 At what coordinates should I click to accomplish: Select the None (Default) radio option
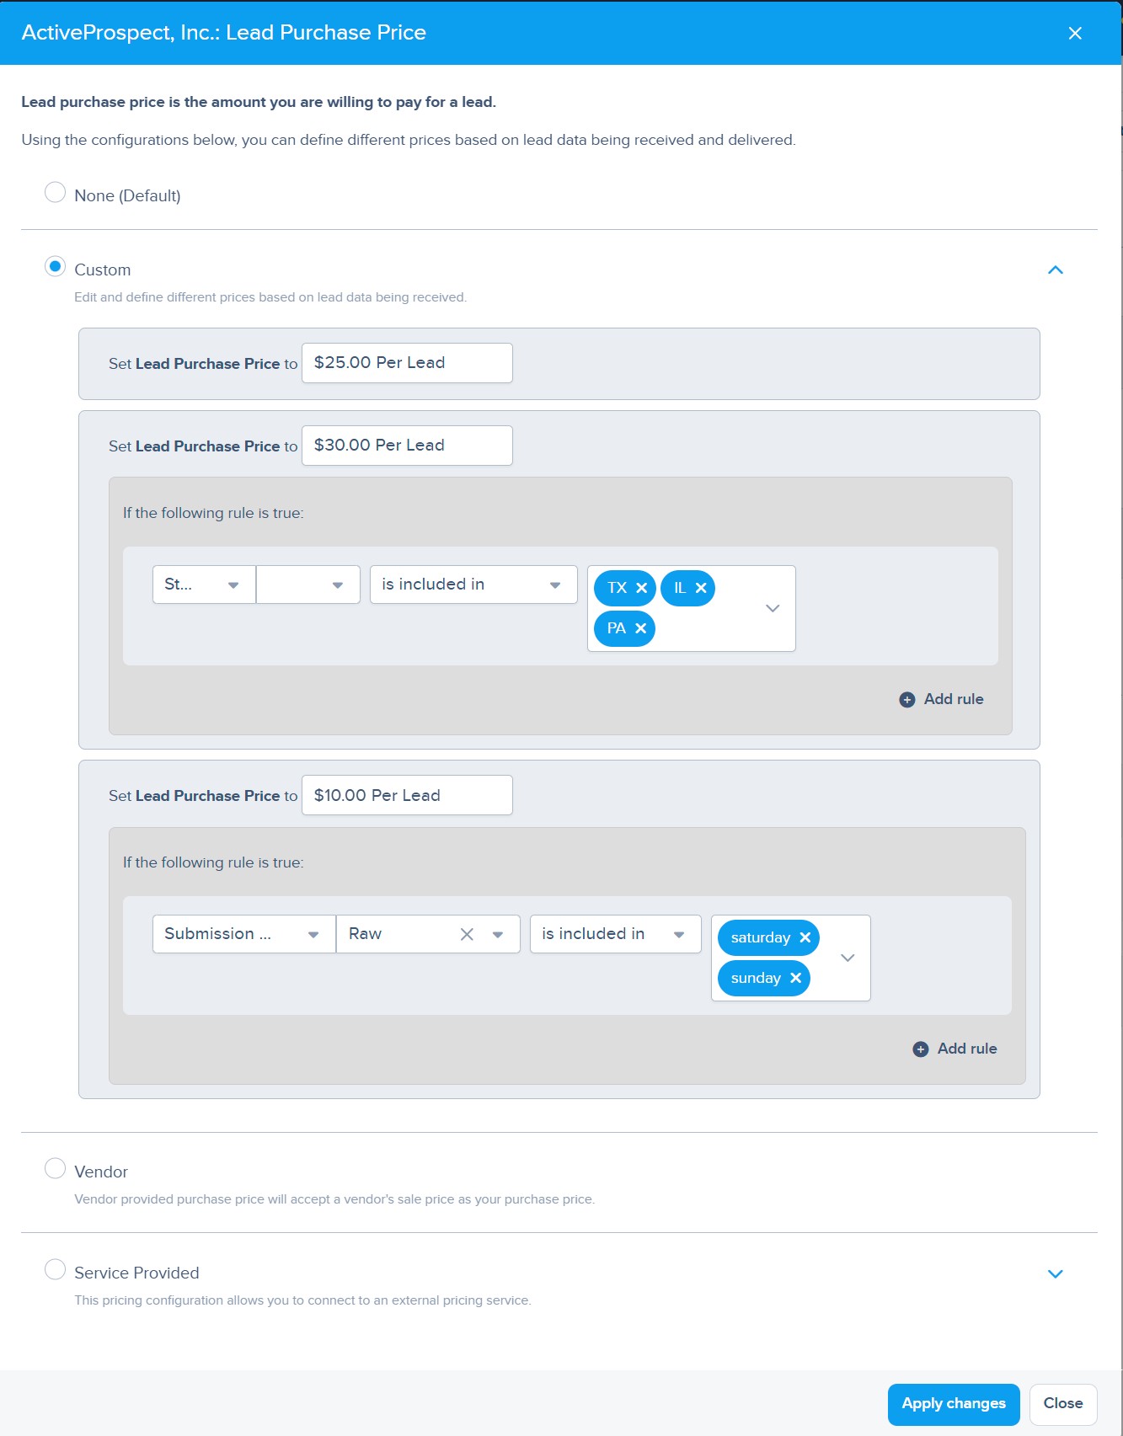pyautogui.click(x=55, y=193)
